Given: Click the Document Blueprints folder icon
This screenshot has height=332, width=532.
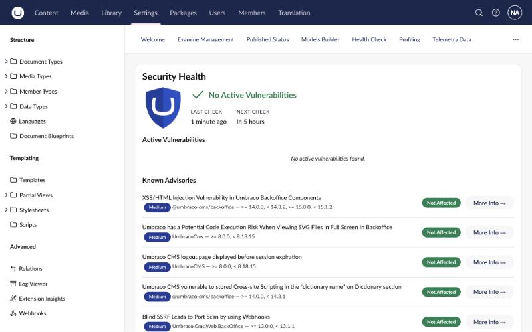Looking at the screenshot, I should (13, 136).
